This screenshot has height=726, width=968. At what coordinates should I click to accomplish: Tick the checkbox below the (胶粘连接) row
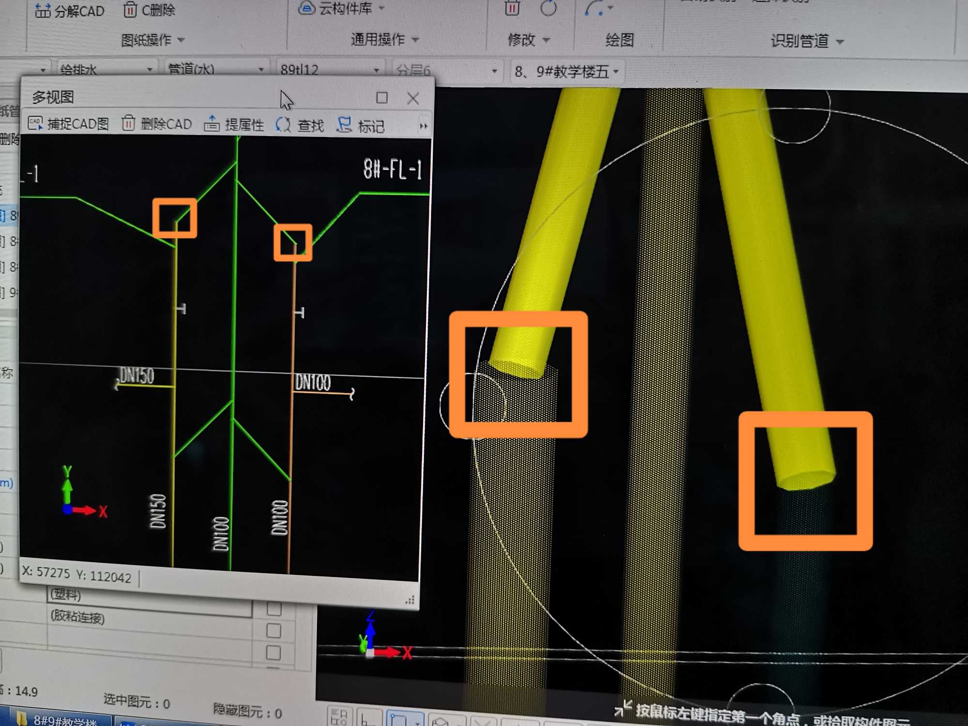273,652
